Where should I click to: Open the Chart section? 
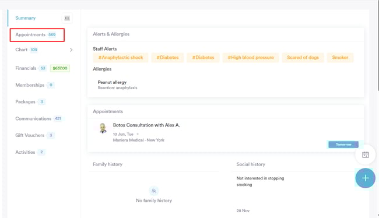click(21, 50)
